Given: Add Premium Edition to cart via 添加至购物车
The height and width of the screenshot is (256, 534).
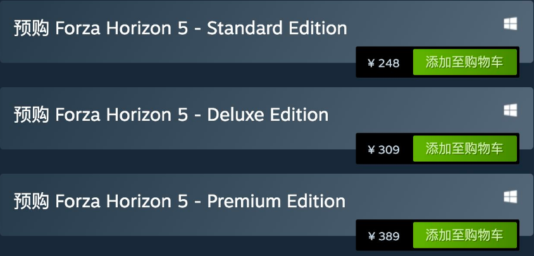Looking at the screenshot, I should (465, 235).
